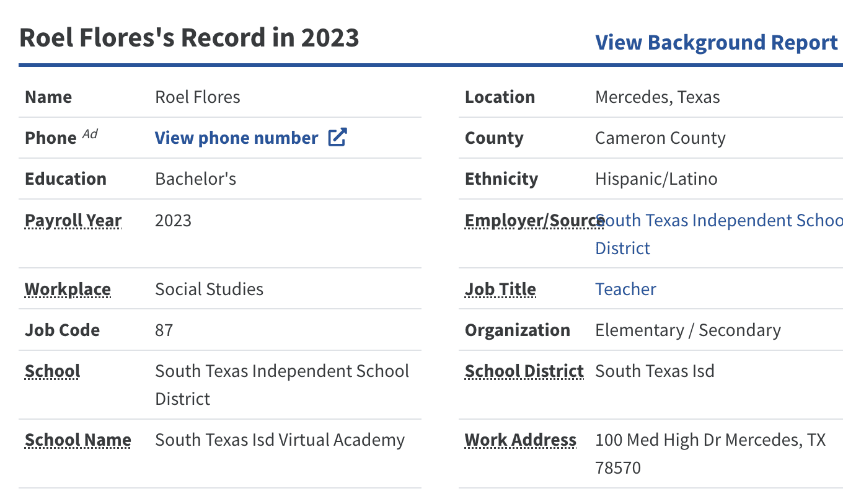Screen dimensions: 843x491
Task: Click the South Texas Isd Virtual Academy text
Action: tap(280, 440)
